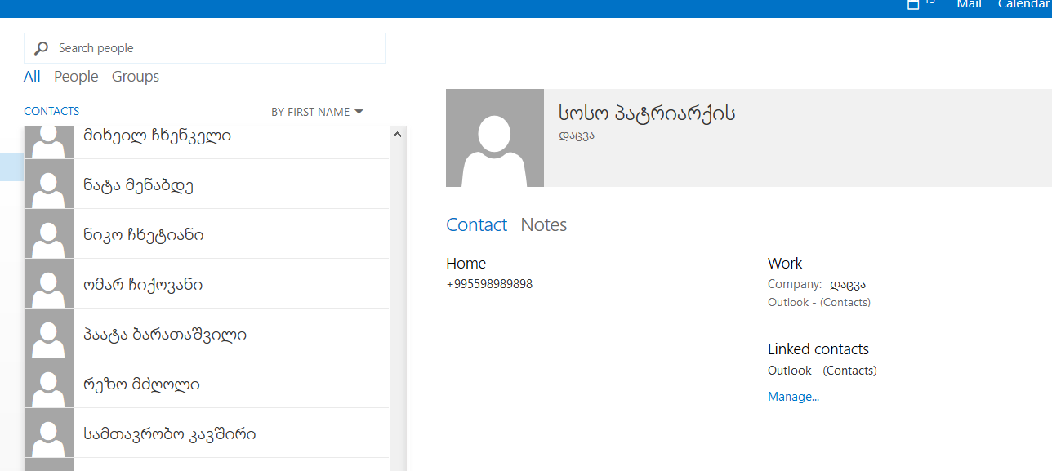1052x471 pixels.
Task: Open the BY FIRST NAME sort dropdown
Action: tap(317, 112)
